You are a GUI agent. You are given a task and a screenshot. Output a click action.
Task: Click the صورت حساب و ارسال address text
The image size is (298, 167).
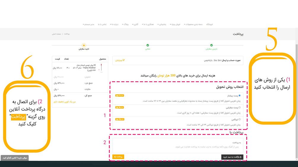coord(222,60)
